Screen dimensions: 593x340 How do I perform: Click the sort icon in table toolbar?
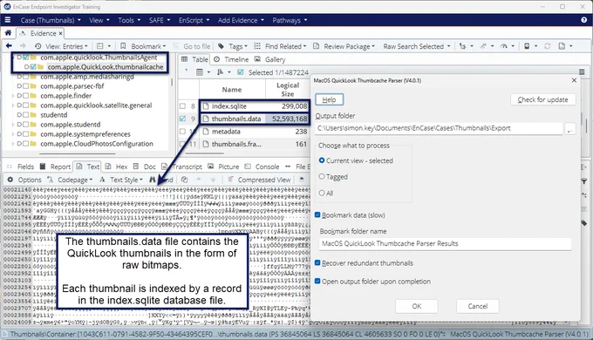point(220,72)
